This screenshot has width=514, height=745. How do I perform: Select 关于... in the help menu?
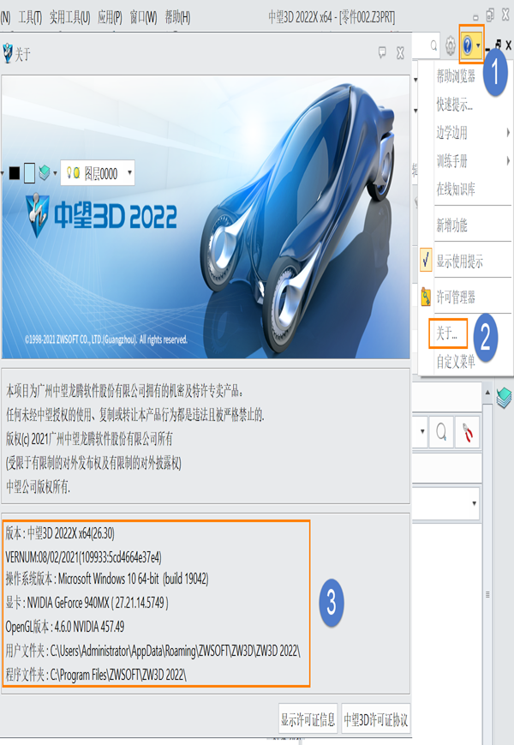[447, 333]
